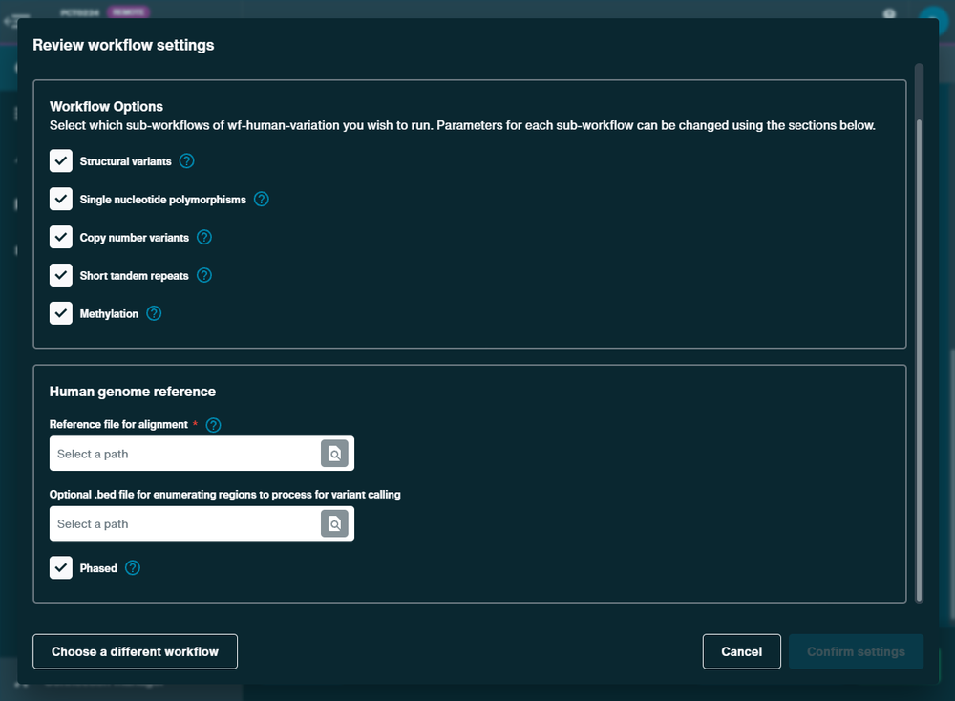Click Review workflow settings title
Viewport: 955px width, 701px height.
click(x=123, y=45)
